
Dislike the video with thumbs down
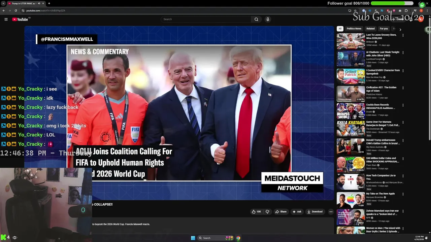(x=267, y=212)
